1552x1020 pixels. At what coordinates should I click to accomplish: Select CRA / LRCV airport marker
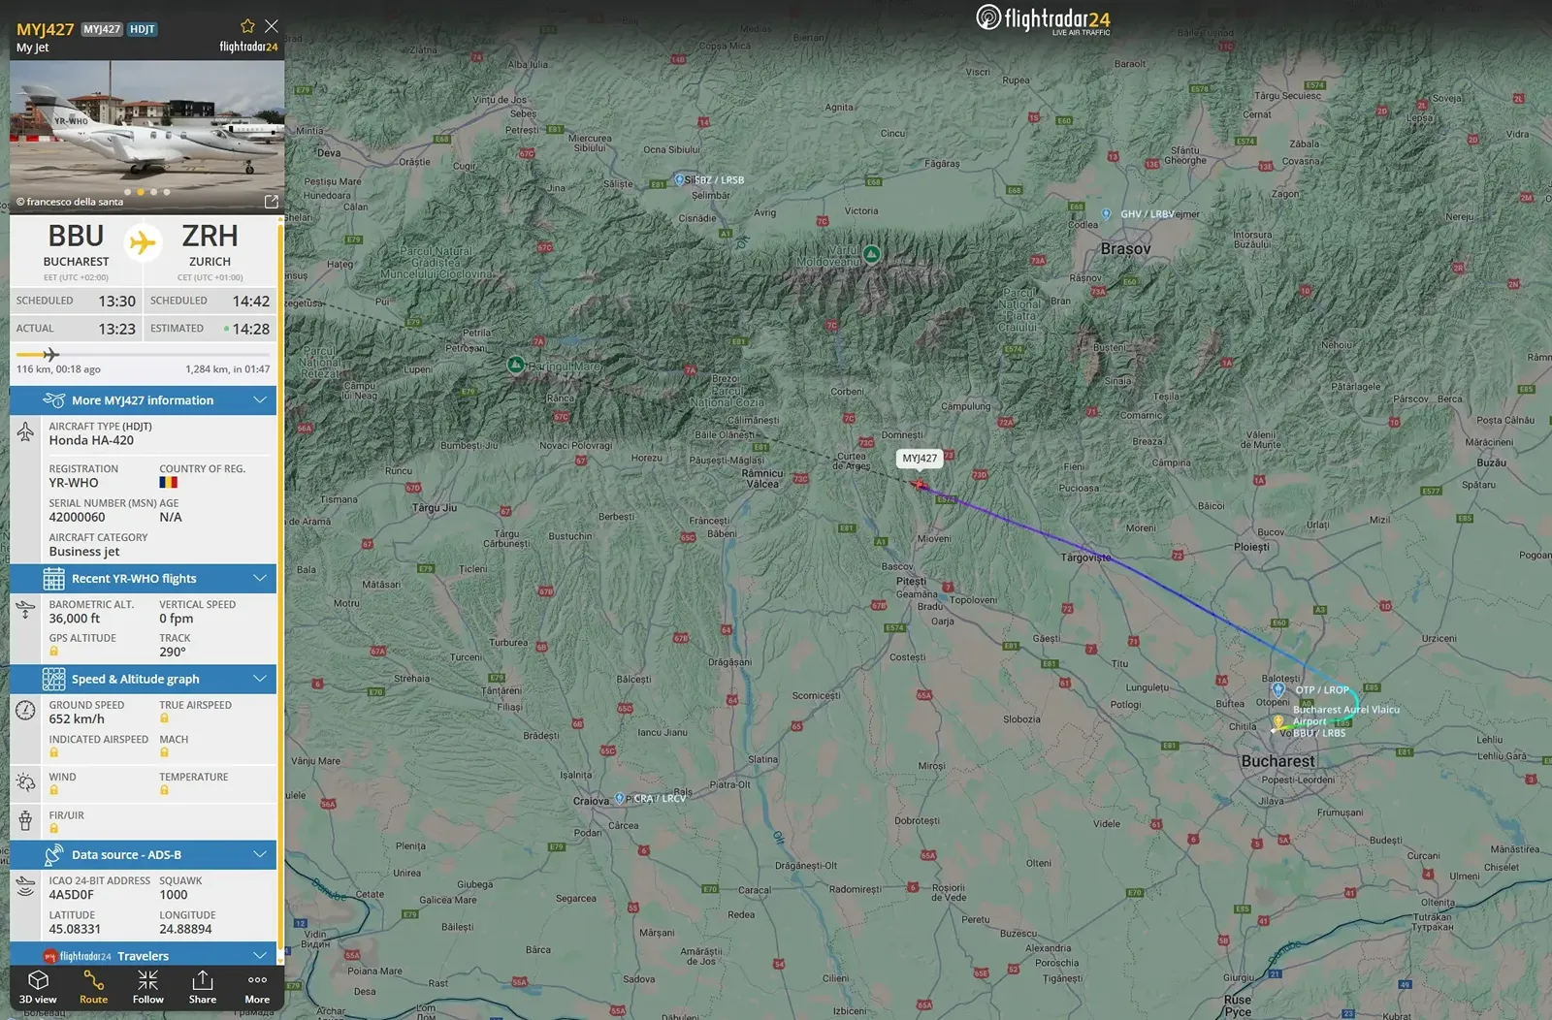[x=619, y=798]
